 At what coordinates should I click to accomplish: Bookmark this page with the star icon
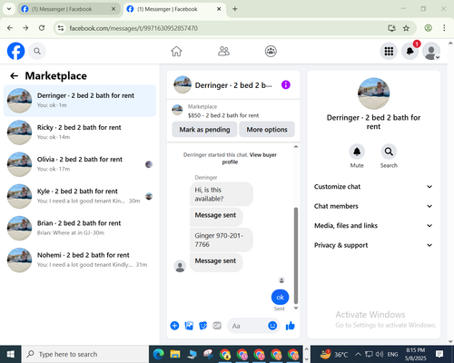coord(406,28)
